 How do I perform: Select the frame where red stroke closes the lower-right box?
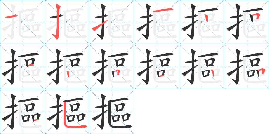22,112
